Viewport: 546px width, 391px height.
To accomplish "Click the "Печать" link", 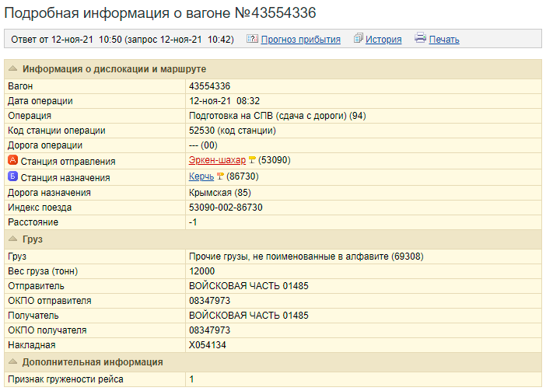I will (x=444, y=40).
